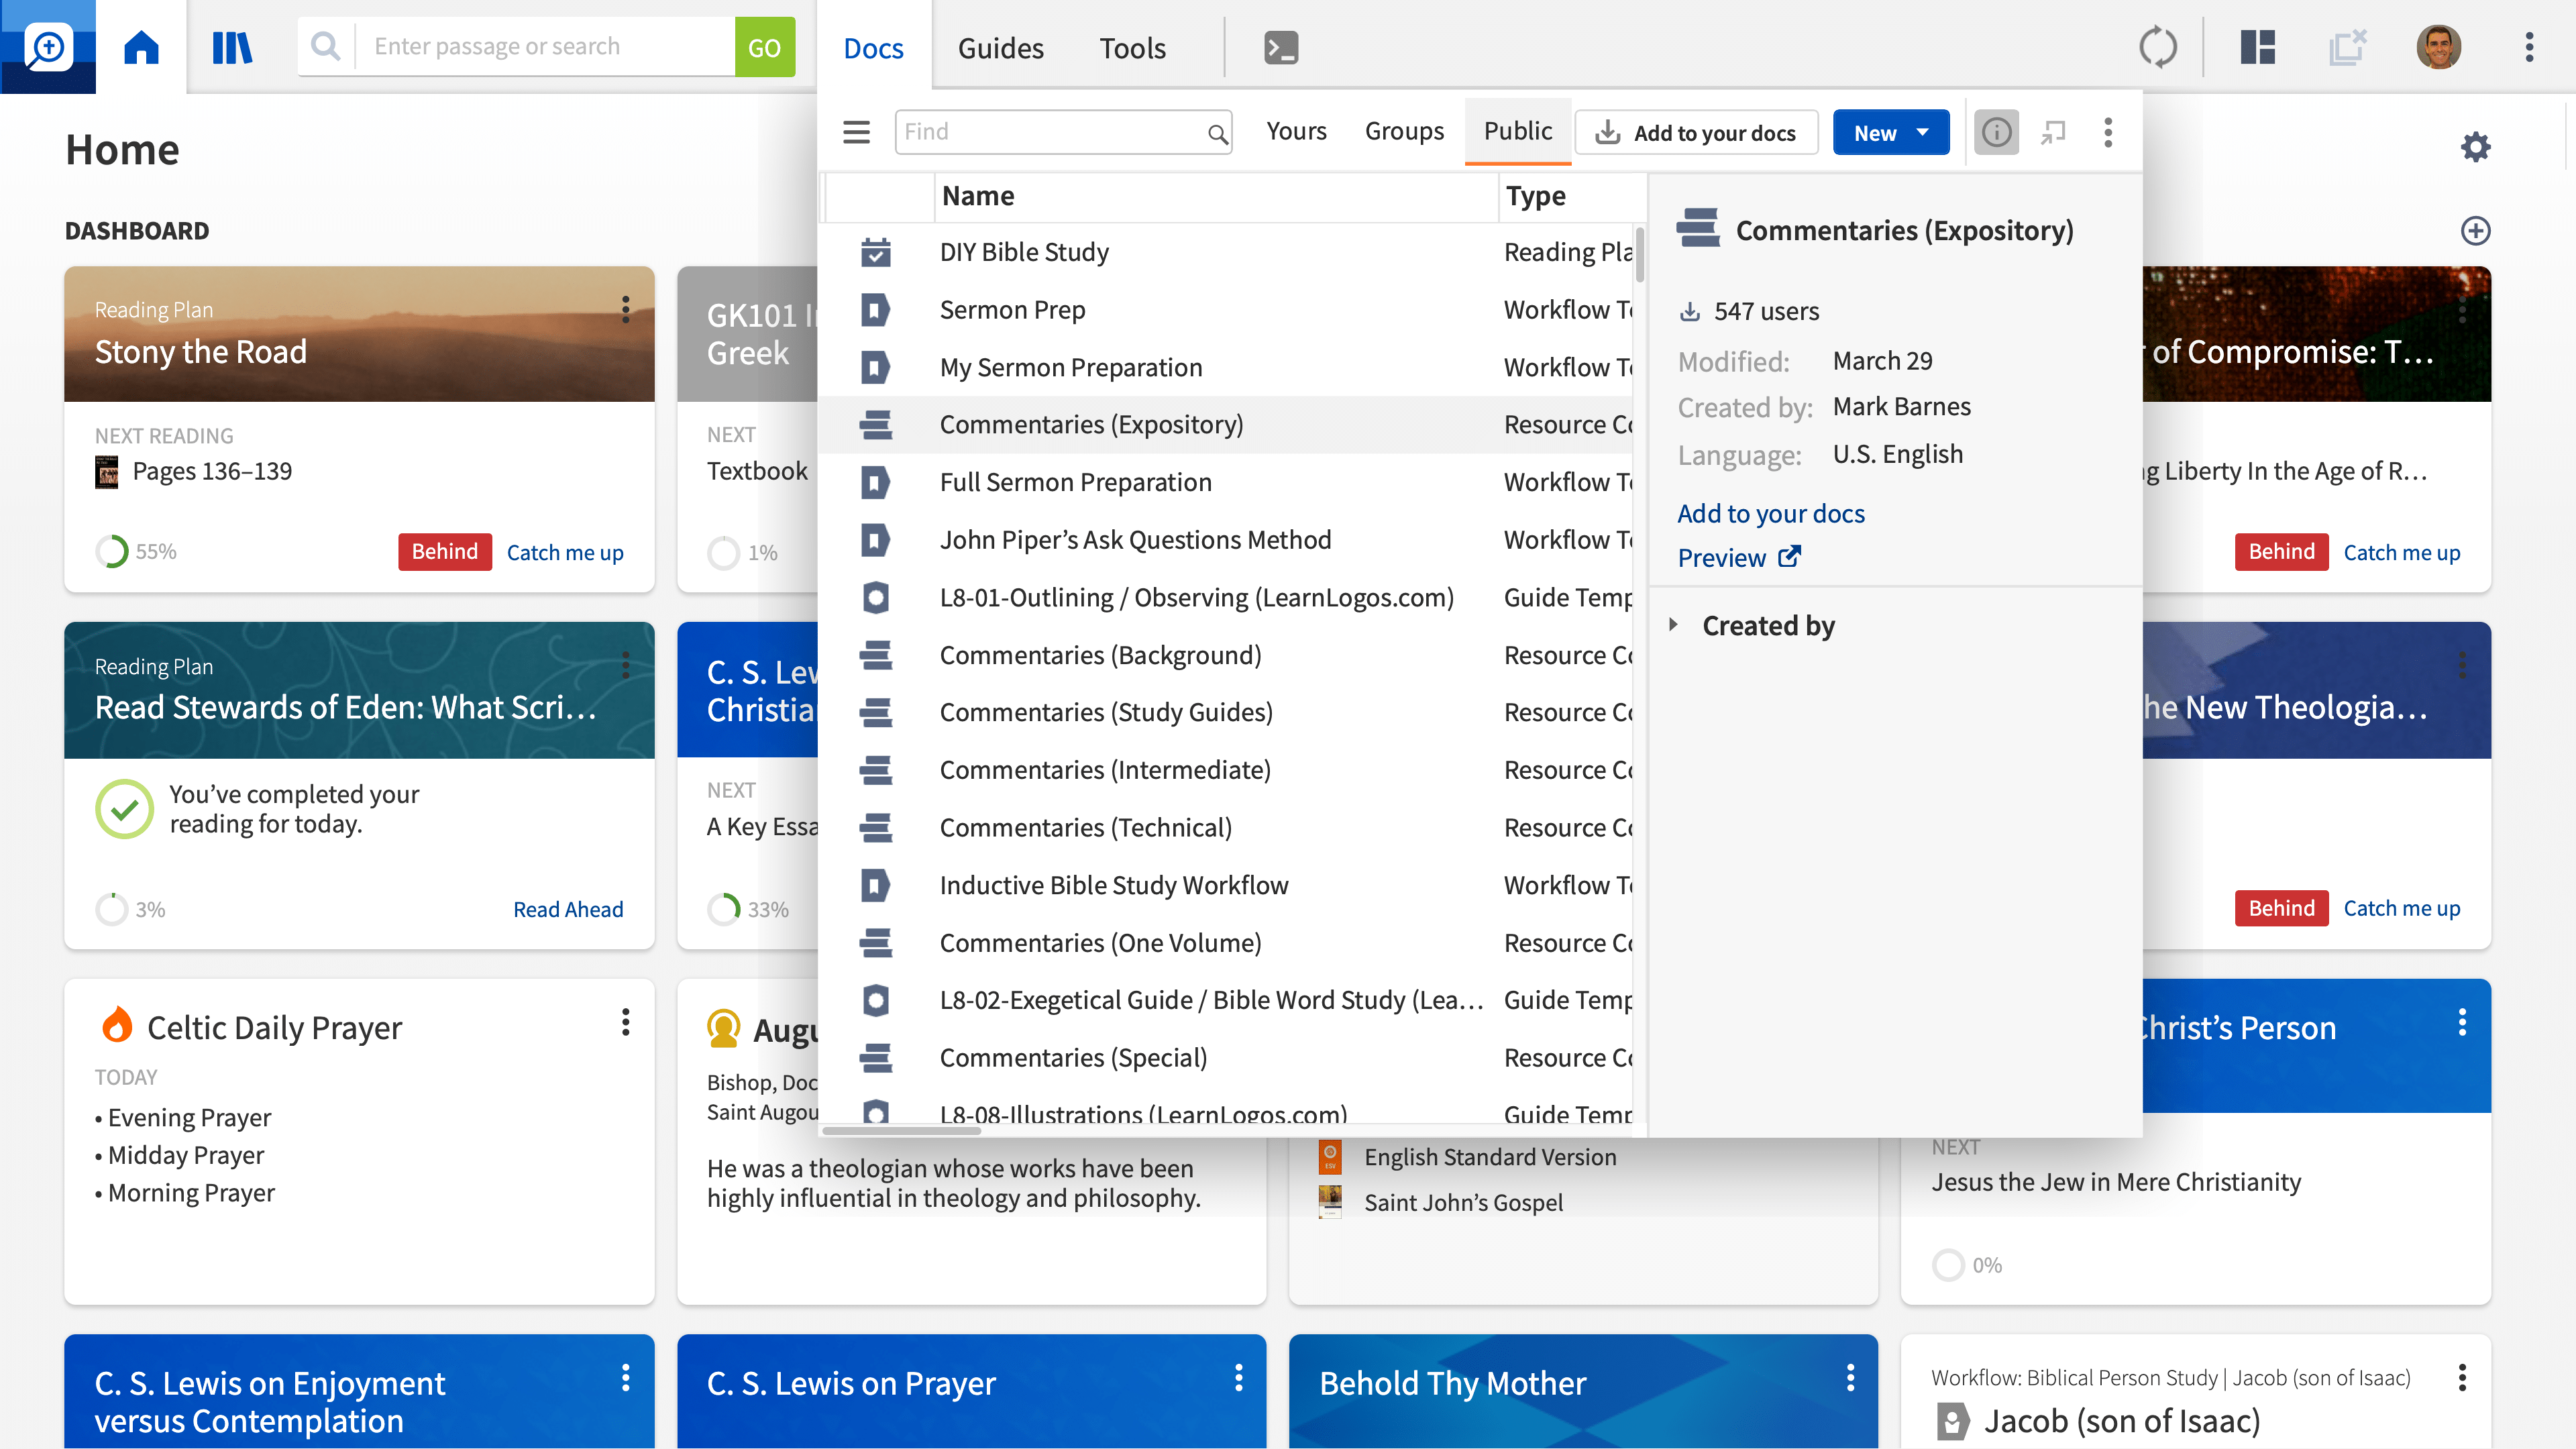The image size is (2576, 1449).
Task: Toggle the info pane icon in Docs
Action: click(x=1996, y=132)
